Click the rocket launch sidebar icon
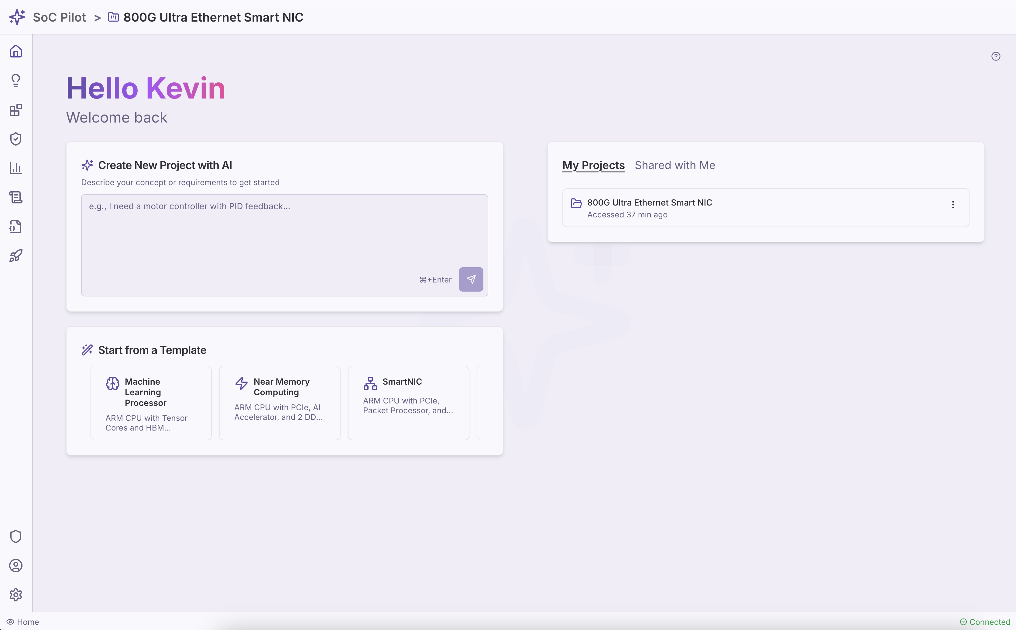Screen dimensions: 1016x630 point(16,255)
